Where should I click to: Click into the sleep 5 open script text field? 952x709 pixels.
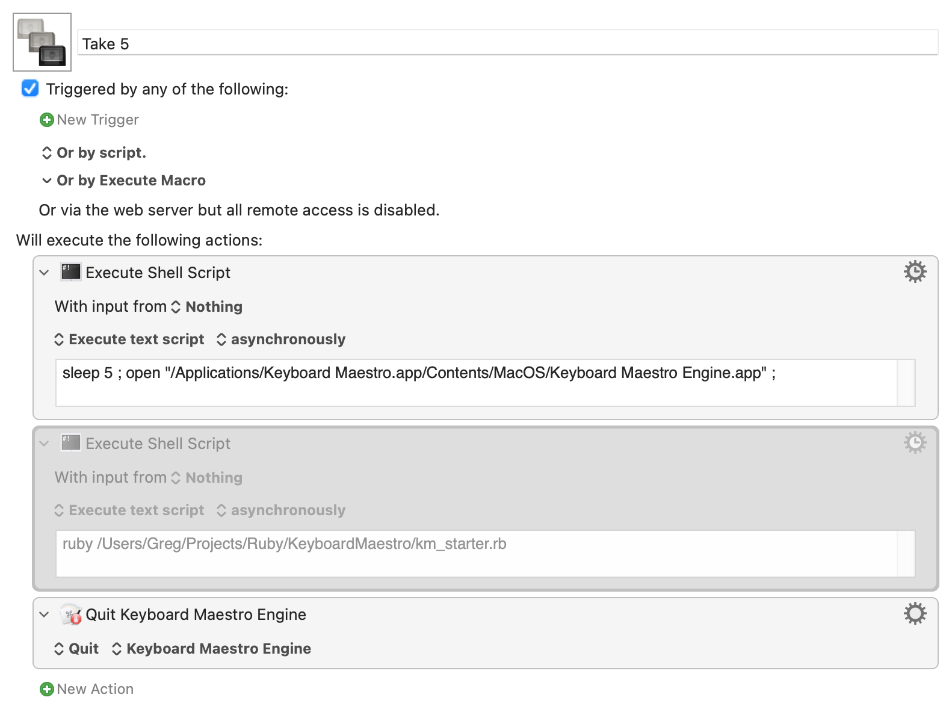476,383
